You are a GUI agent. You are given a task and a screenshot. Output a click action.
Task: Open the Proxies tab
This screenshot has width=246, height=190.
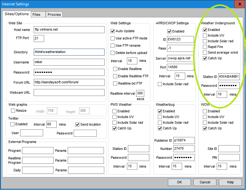click(x=54, y=15)
